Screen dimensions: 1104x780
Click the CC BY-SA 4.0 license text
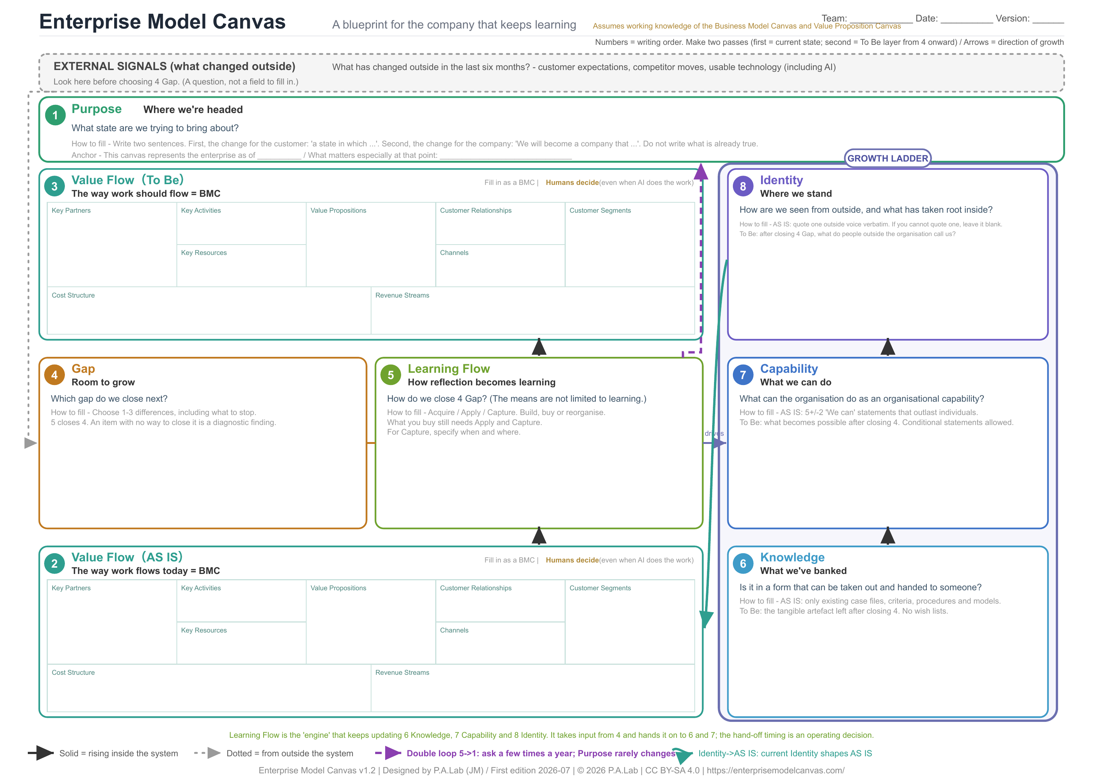click(672, 770)
